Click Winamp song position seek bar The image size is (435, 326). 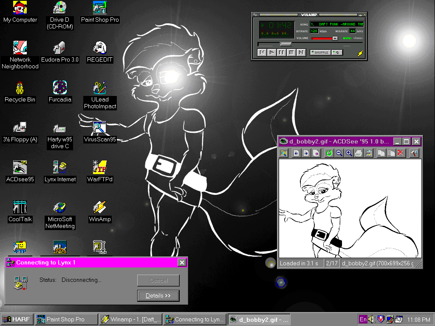pos(310,44)
